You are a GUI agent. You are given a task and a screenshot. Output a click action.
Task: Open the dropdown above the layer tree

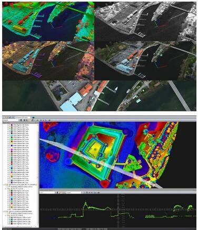pyautogui.click(x=11, y=120)
